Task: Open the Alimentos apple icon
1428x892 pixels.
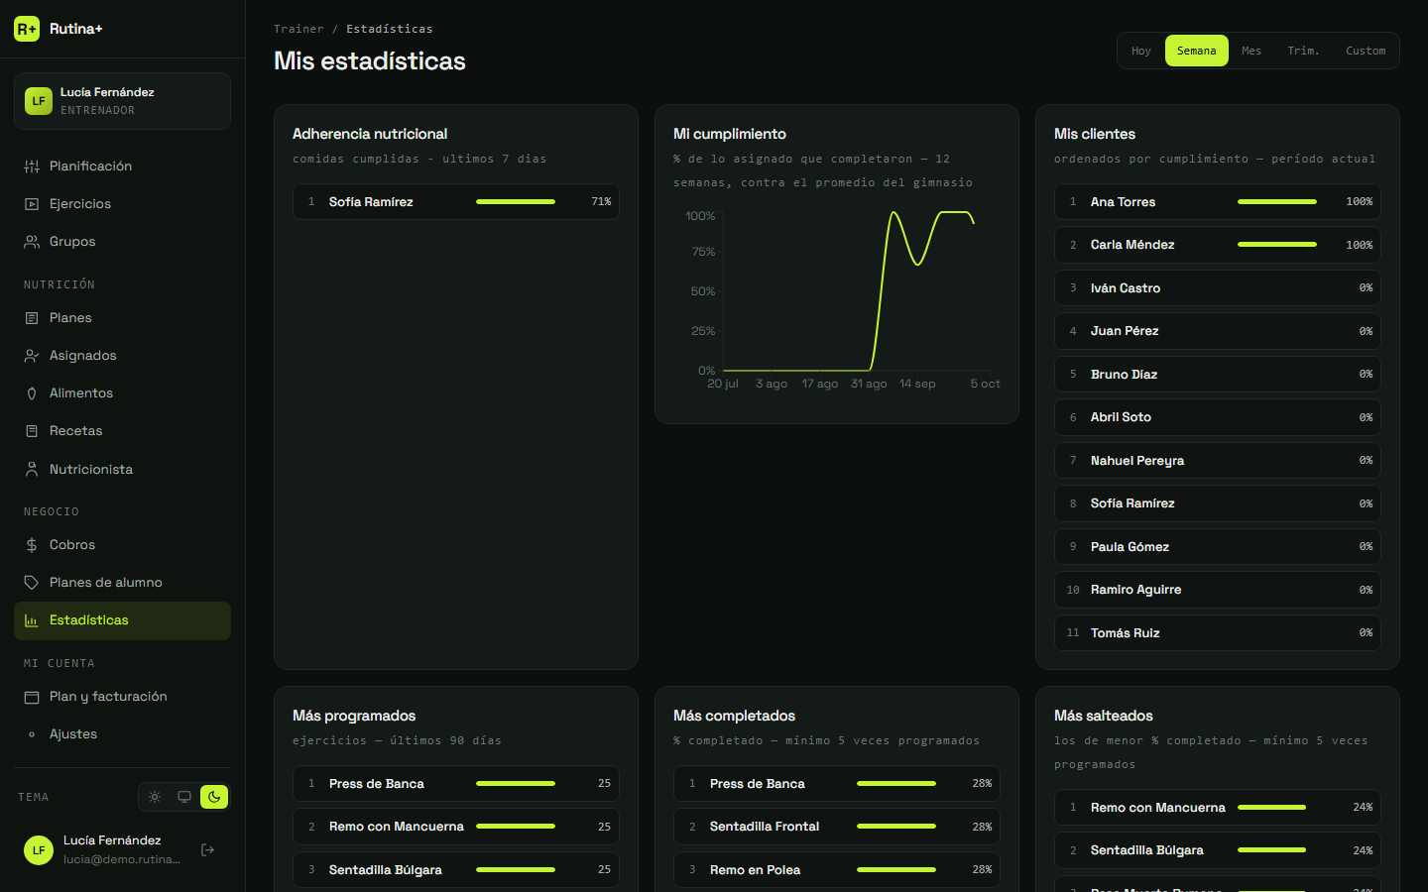Action: (x=32, y=393)
